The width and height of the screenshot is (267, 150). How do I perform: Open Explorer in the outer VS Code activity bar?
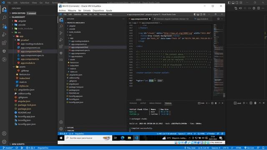point(4,10)
